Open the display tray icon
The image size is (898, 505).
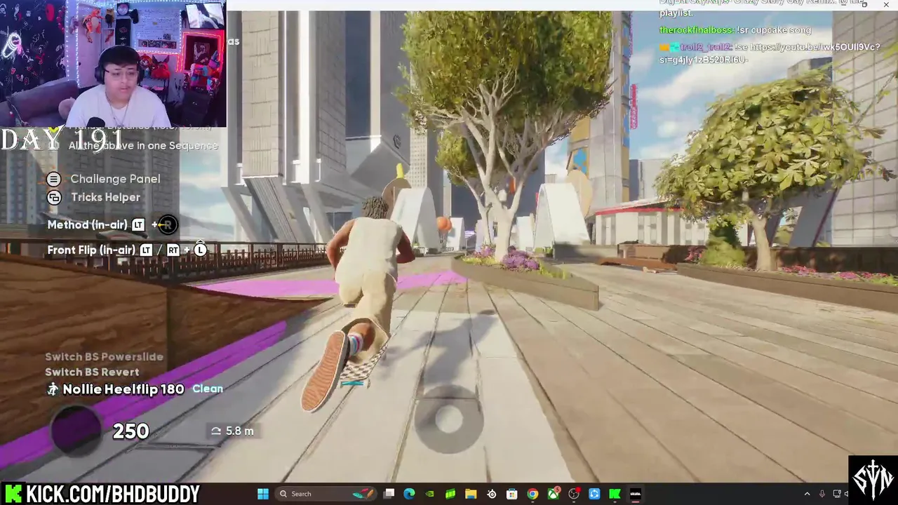pyautogui.click(x=837, y=494)
